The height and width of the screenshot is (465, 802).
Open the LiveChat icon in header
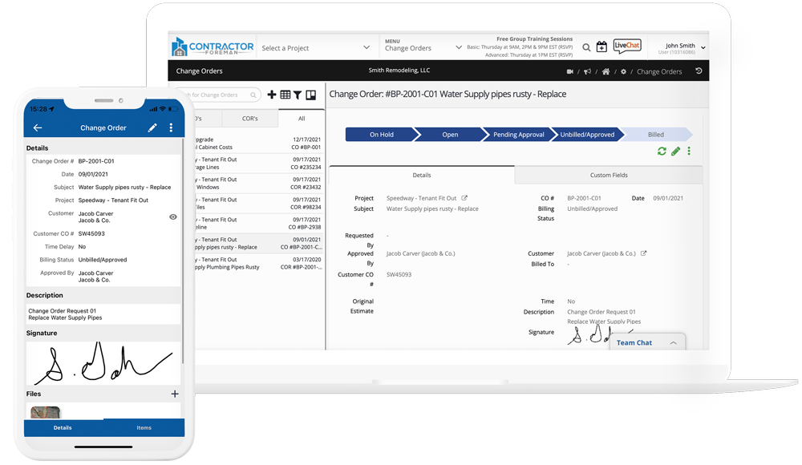627,46
